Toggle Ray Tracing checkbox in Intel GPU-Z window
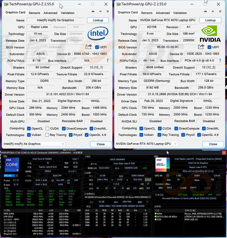Viewport: 227px width, 238px height. click(47, 135)
